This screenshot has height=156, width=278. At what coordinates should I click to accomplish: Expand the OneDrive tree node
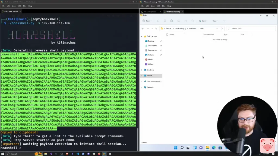coord(142,70)
